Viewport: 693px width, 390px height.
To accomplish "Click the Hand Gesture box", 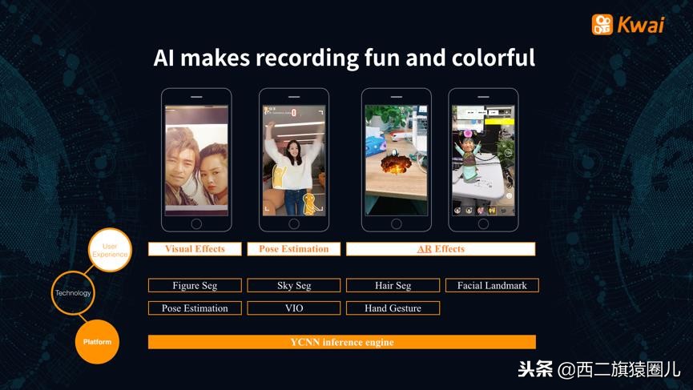I will pyautogui.click(x=393, y=308).
